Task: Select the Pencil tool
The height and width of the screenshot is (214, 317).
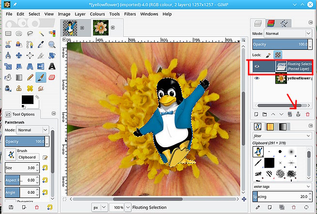Action: click(x=30, y=77)
